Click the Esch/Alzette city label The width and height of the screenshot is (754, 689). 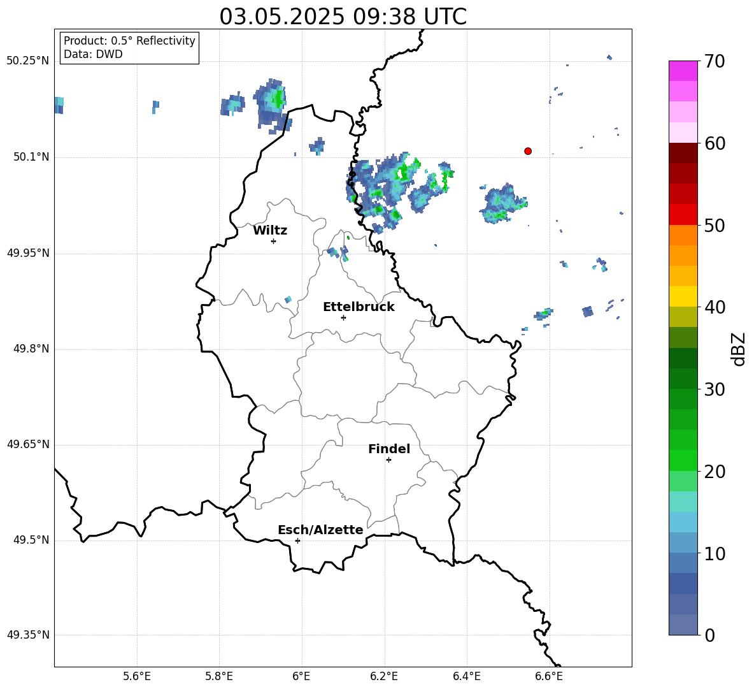tap(320, 530)
